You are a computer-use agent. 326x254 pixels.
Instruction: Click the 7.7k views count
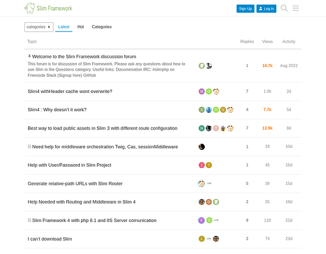(x=267, y=110)
